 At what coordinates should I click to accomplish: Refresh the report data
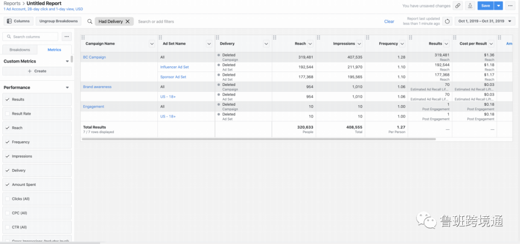point(447,21)
